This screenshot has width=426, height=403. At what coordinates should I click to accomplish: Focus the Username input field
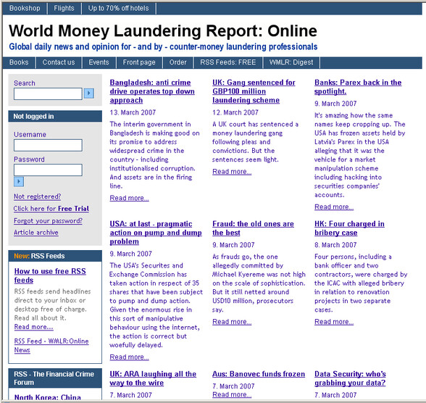coord(48,146)
